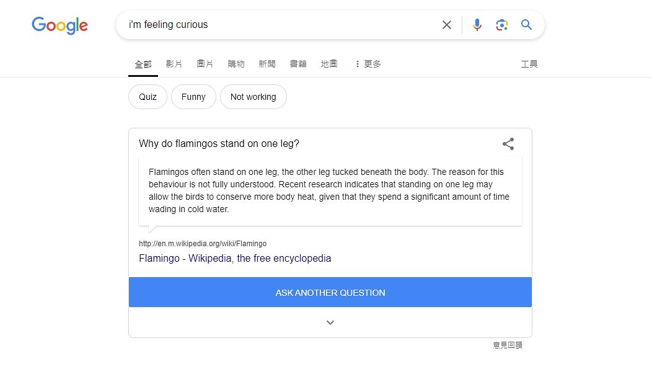Switch to the 圖片 (Images) tab
The width and height of the screenshot is (652, 369).
click(x=205, y=64)
